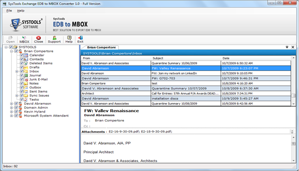Close the Brian Compertore tab panel
Viewport: 299px width, 171px height.
pos(293,47)
